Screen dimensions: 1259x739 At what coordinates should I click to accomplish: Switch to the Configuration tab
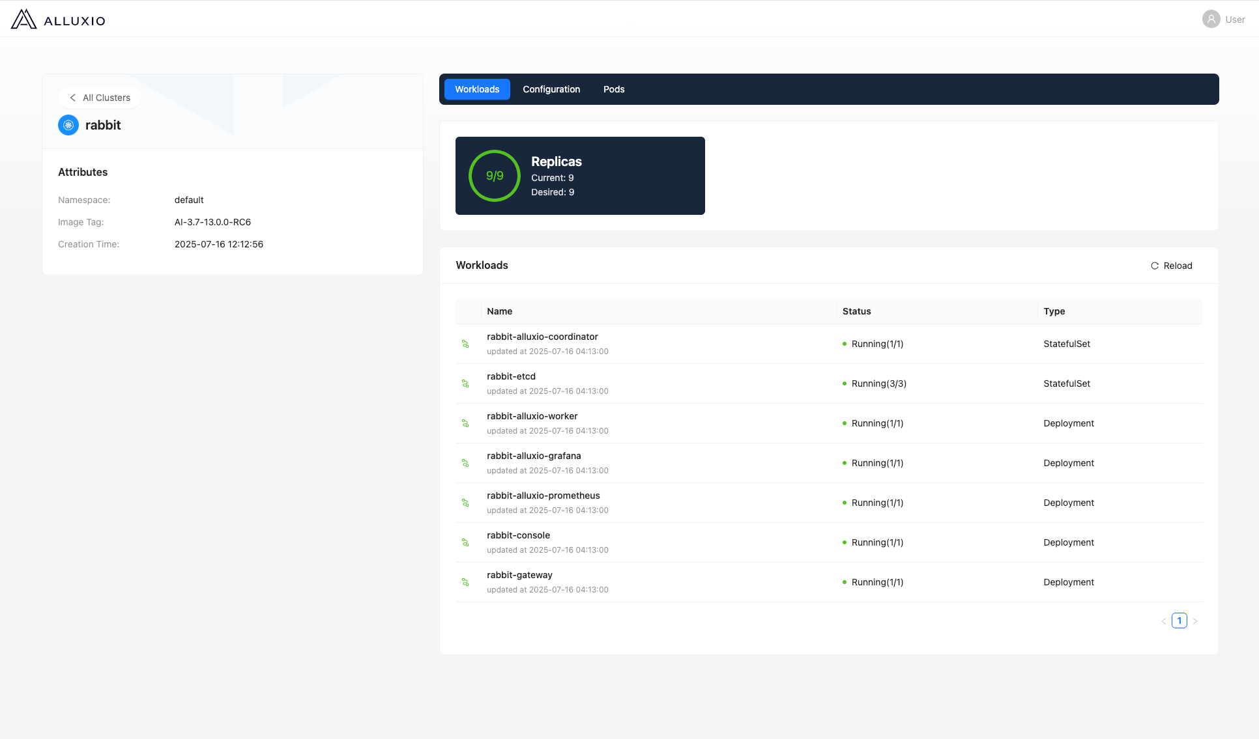[x=551, y=89]
